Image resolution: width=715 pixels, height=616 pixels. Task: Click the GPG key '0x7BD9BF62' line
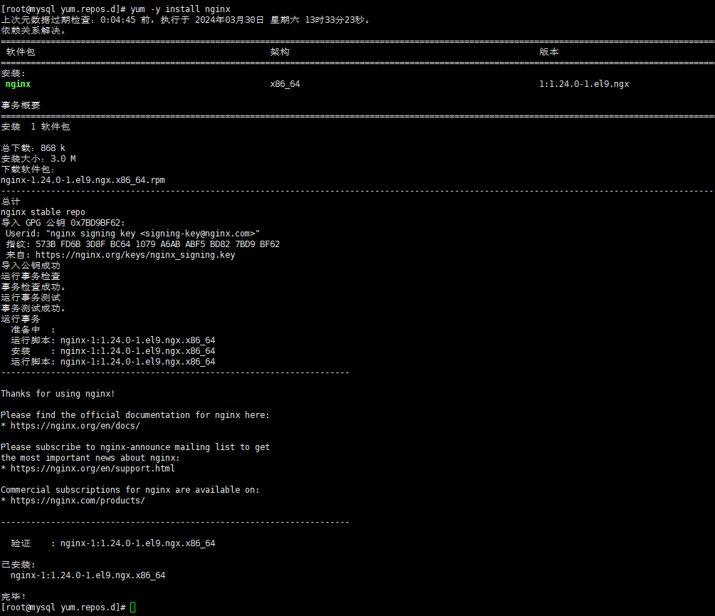[x=63, y=223]
